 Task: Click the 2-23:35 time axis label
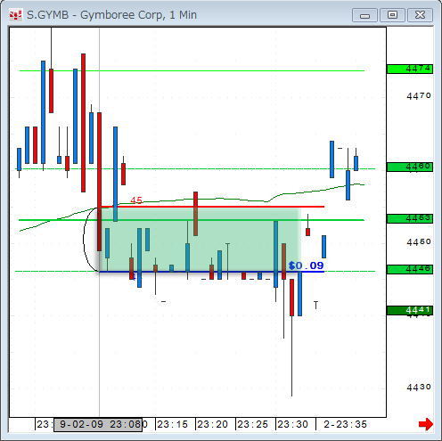point(346,424)
